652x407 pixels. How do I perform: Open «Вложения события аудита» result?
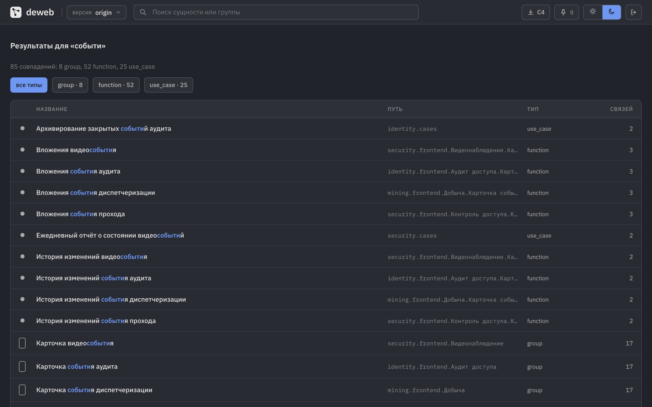78,171
